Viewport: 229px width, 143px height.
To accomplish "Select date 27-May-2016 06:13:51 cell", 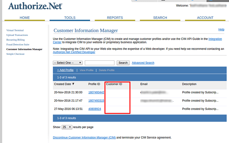I will click(68, 109).
